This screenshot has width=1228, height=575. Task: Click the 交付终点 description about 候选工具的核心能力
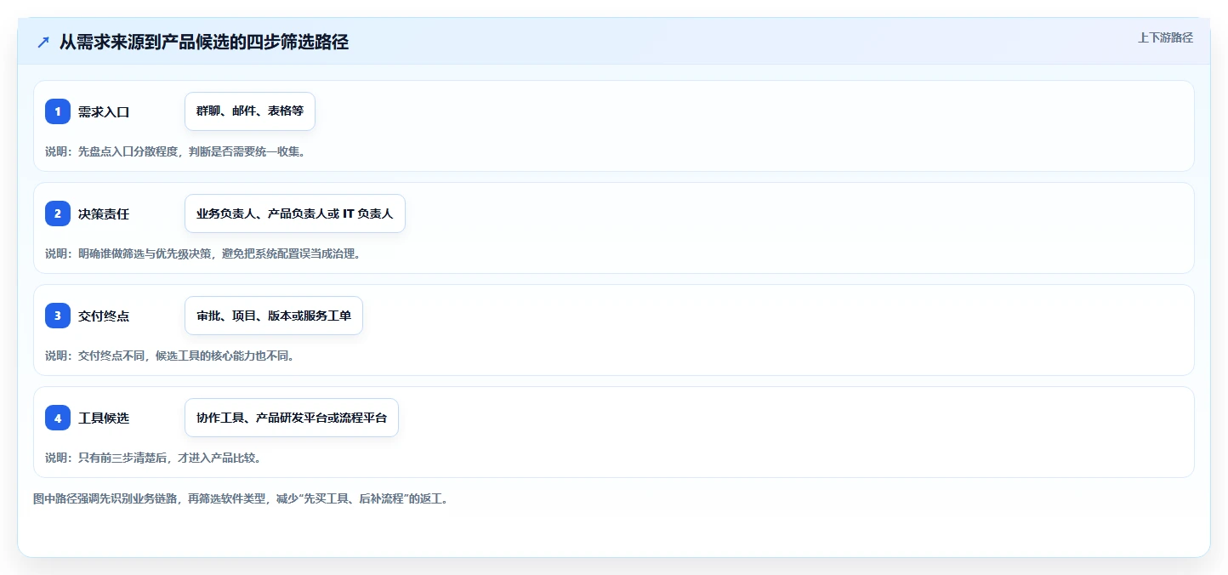(x=170, y=356)
